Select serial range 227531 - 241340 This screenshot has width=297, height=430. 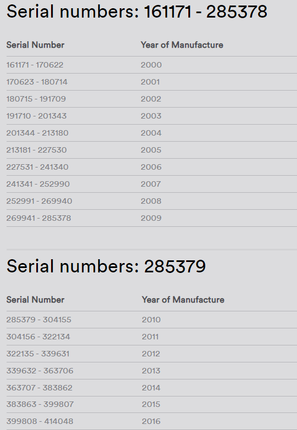pos(37,167)
